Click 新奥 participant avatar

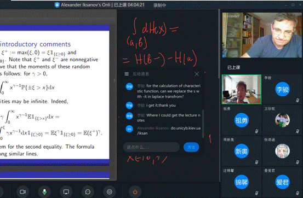point(241,151)
